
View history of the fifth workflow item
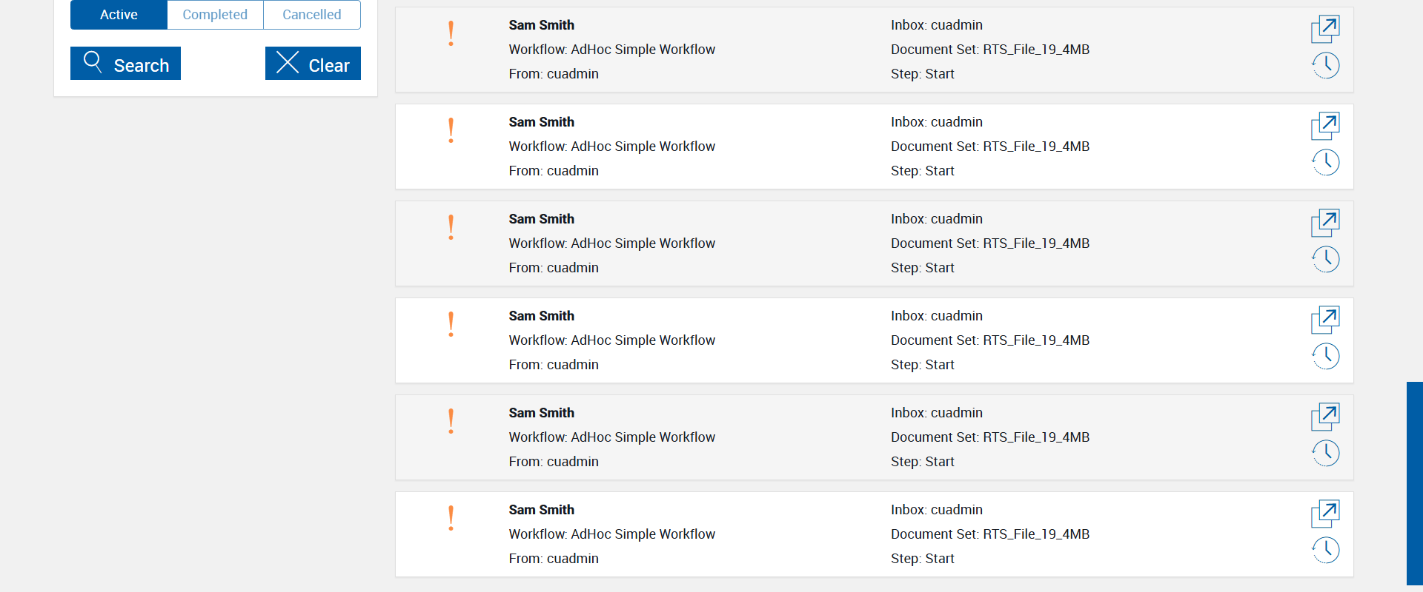(x=1326, y=454)
